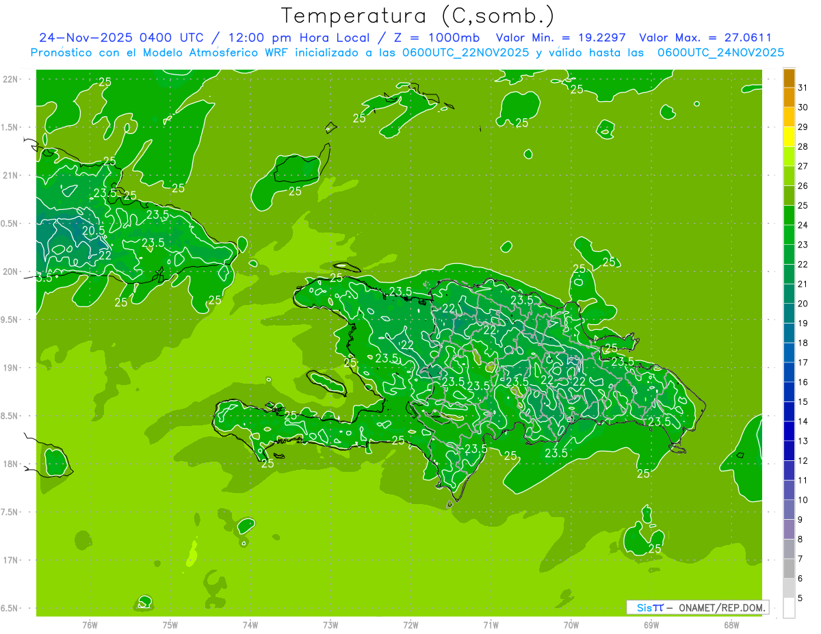Click the legend scale number "5"
Image resolution: width=821 pixels, height=634 pixels.
(800, 598)
